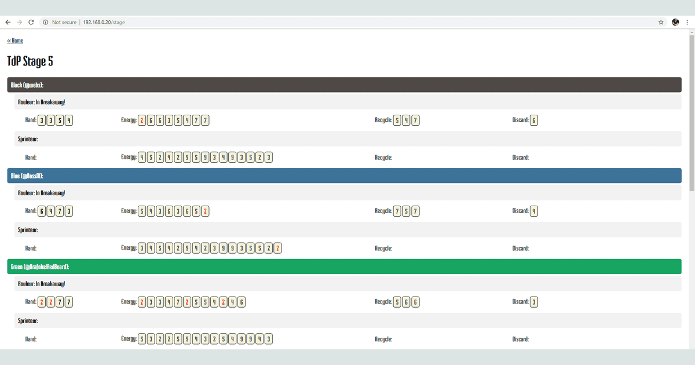
Task: Open the Chrome three-dot menu
Action: (x=688, y=22)
